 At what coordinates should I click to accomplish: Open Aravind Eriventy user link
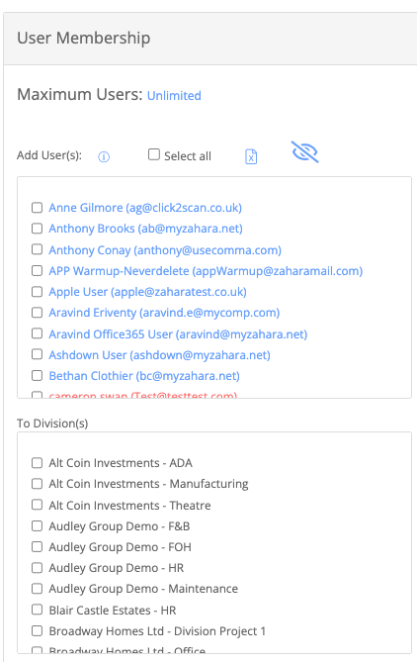coord(164,313)
